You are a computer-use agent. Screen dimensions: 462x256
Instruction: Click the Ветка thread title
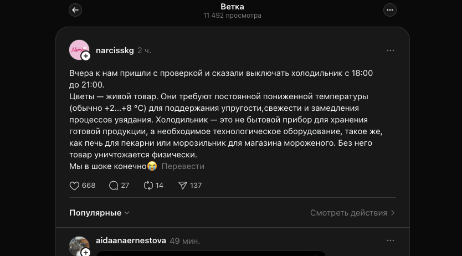(x=232, y=7)
